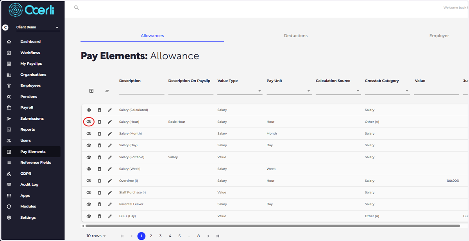Click eye icon for Salary (Day)
The image size is (469, 241).
click(x=89, y=145)
